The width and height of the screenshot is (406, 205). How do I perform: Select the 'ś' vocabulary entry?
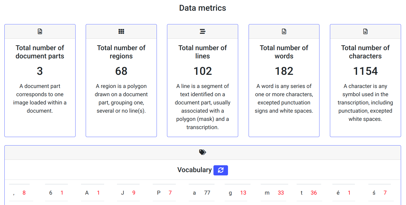click(379, 193)
